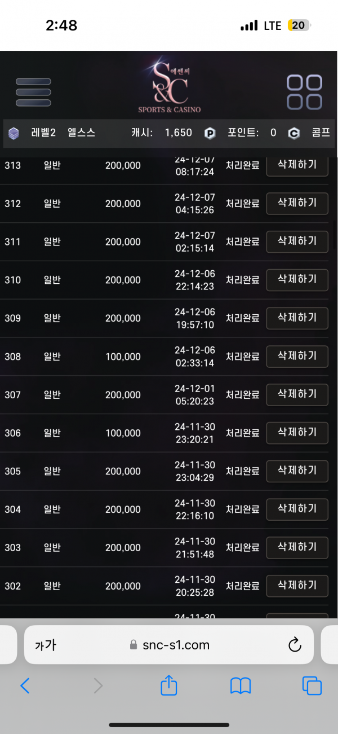The image size is (338, 734).
Task: Tap the snc-s1.com address bar
Action: tap(169, 645)
